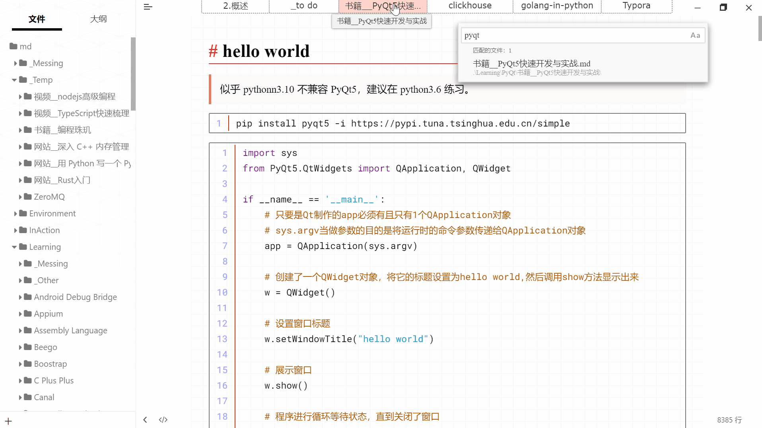This screenshot has height=428, width=762.
Task: Click the hello world heading
Action: point(266,51)
